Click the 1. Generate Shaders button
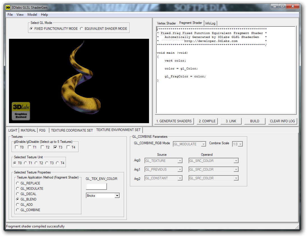307x237 pixels. [174, 121]
